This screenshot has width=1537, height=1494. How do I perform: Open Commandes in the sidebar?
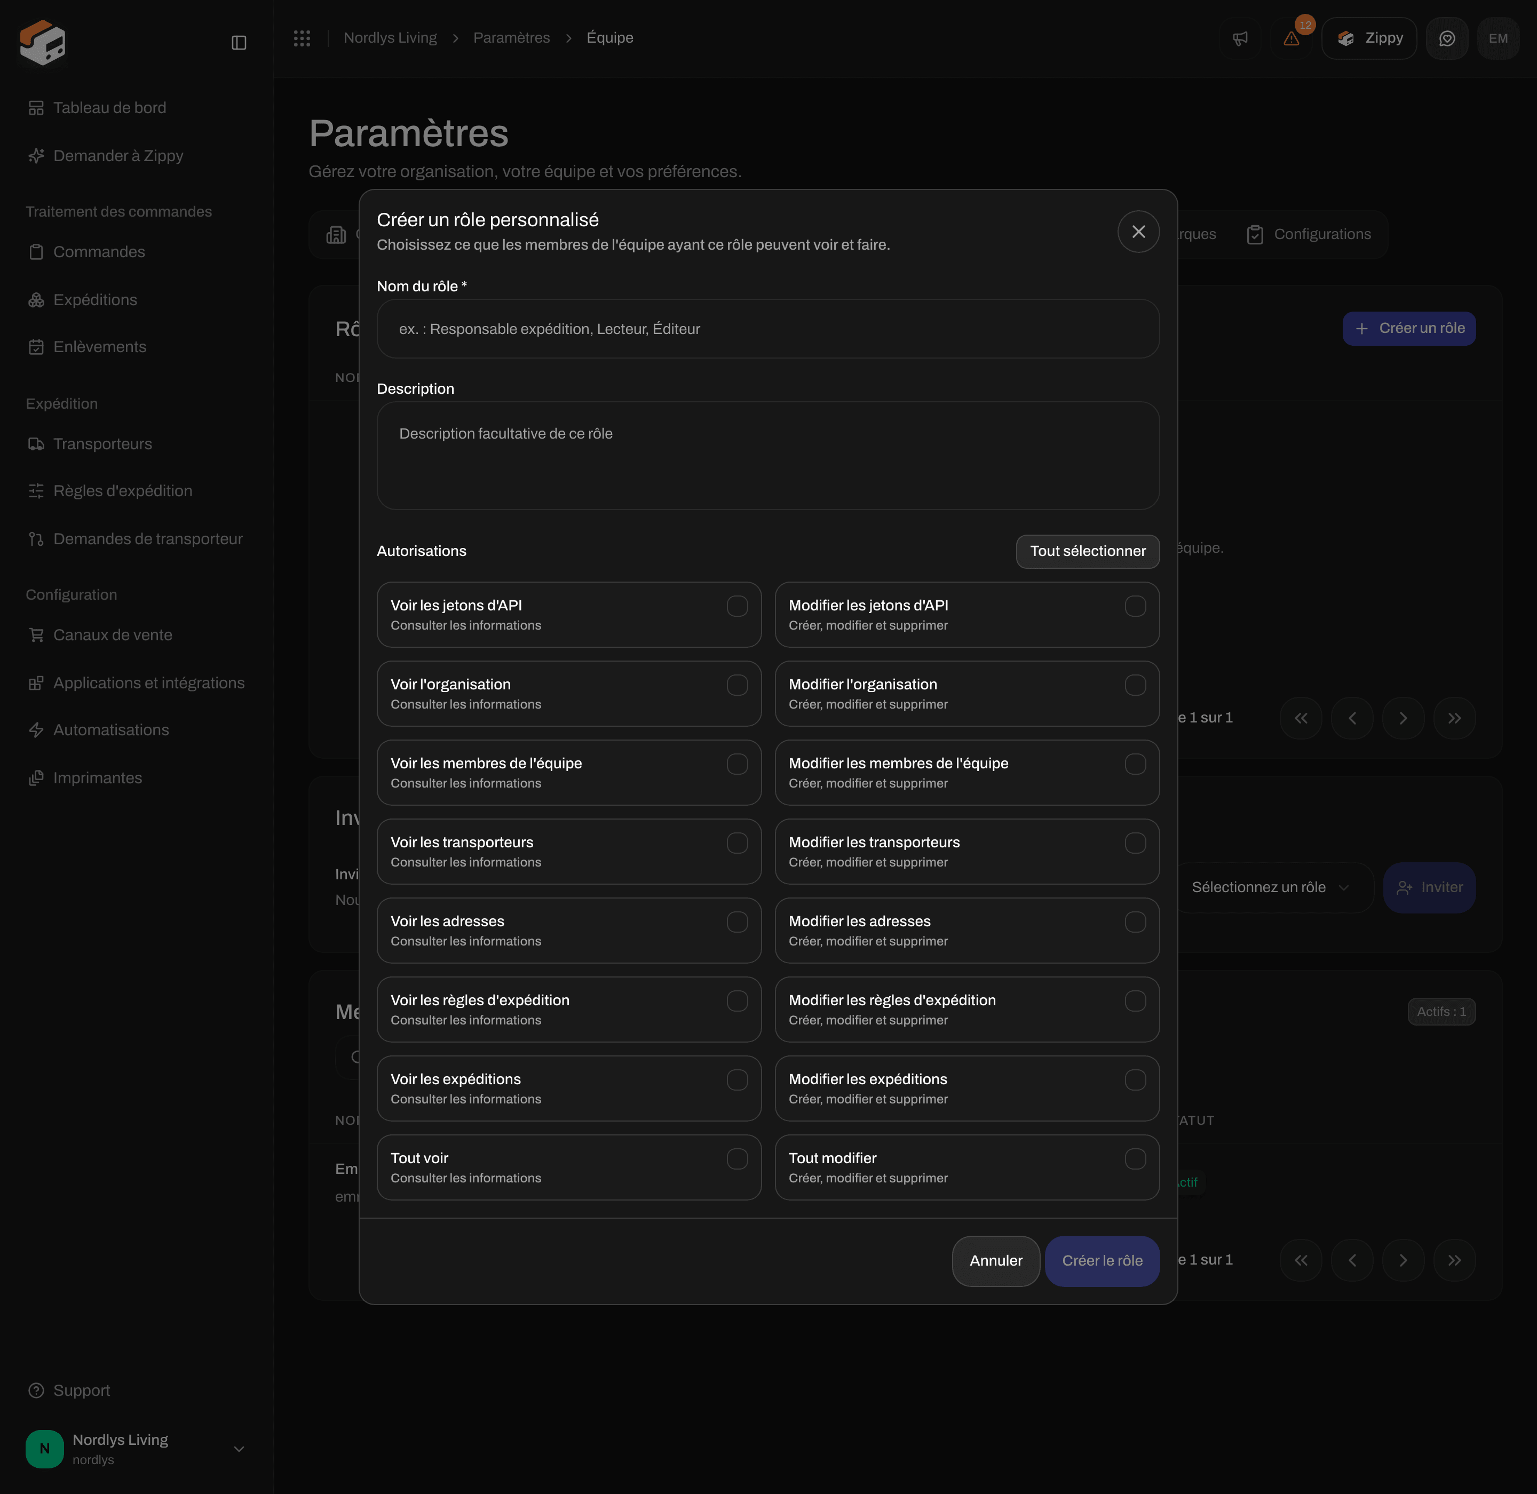click(x=86, y=252)
